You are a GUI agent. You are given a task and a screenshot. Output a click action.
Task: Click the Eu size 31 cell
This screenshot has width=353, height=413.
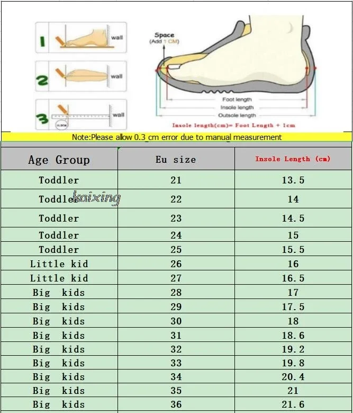pos(176,335)
